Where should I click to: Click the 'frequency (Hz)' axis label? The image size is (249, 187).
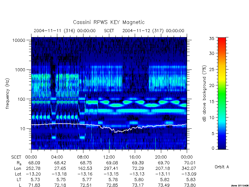click(7, 93)
